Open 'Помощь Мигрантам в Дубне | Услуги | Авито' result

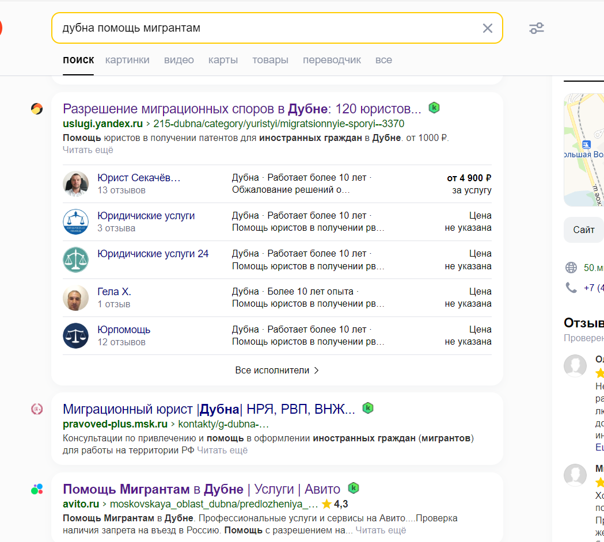click(x=202, y=489)
